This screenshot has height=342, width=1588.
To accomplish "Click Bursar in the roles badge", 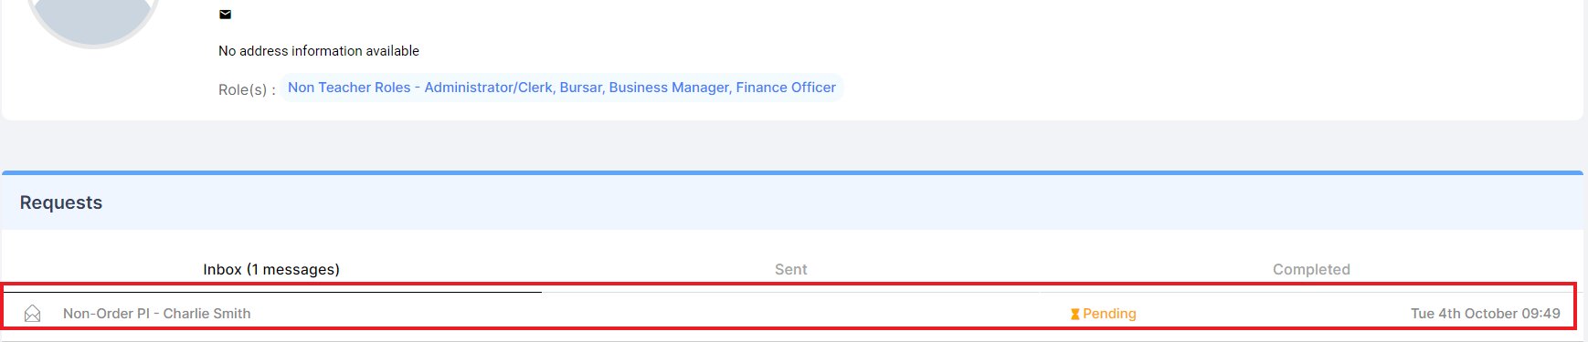I will [x=580, y=88].
